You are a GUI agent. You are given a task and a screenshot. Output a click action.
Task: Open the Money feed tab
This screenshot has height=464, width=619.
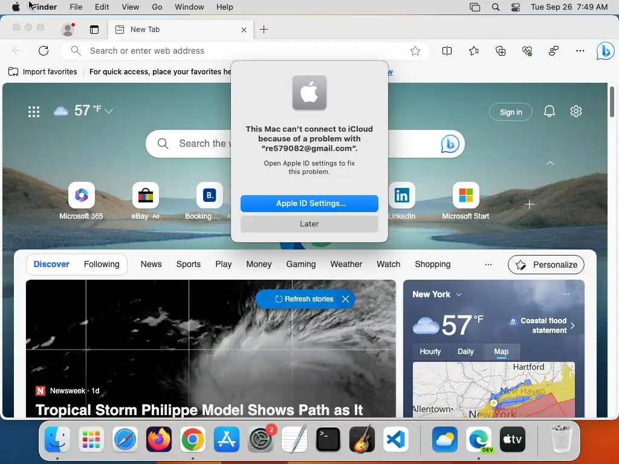pyautogui.click(x=259, y=265)
